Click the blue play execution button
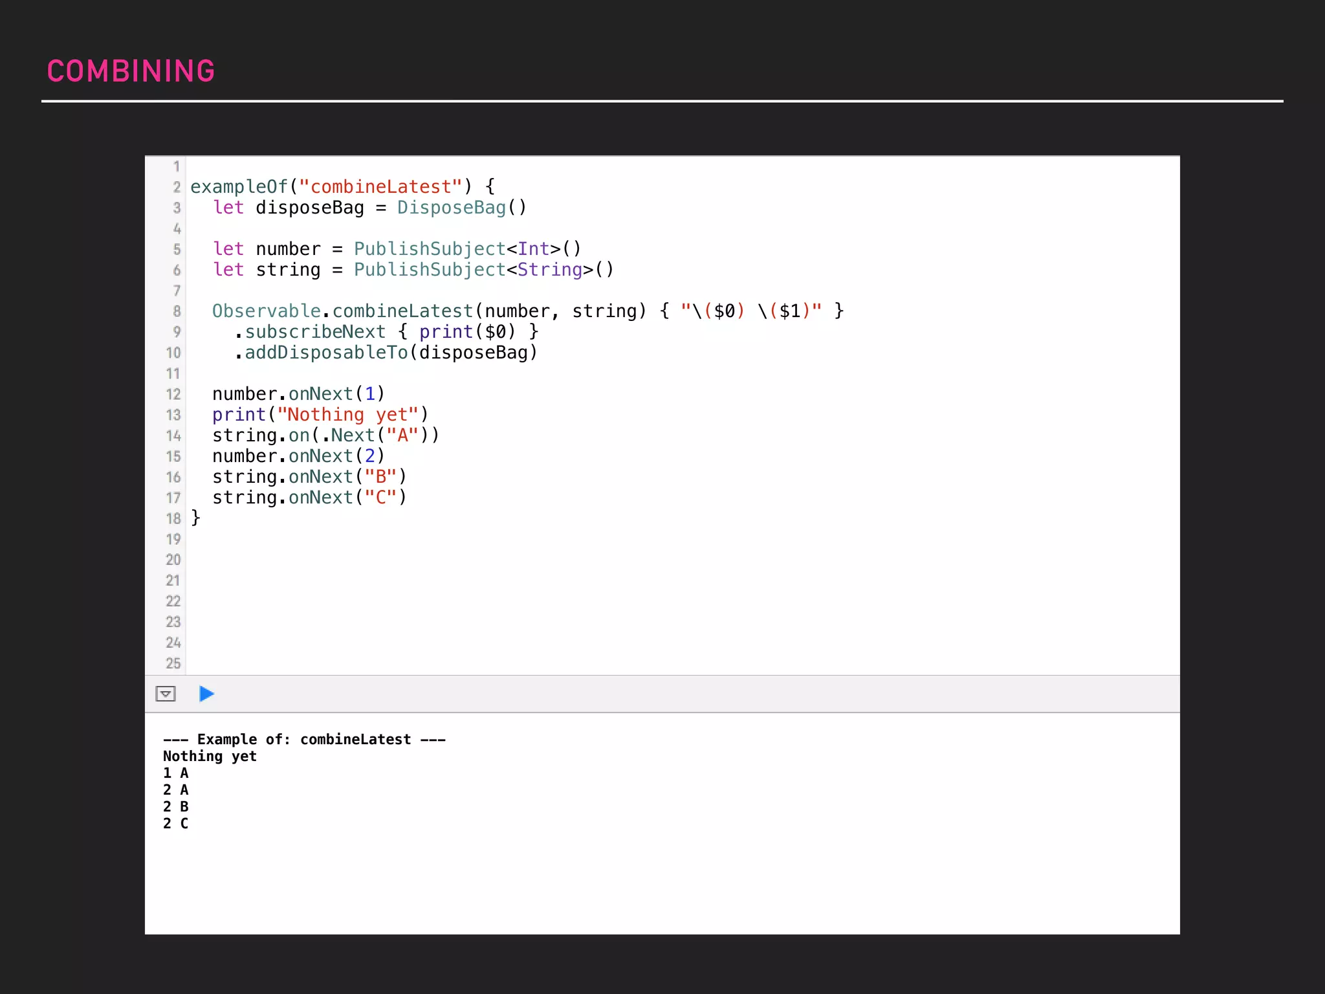1325x994 pixels. point(206,694)
